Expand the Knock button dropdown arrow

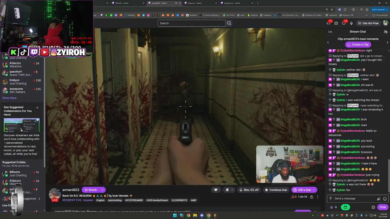point(102,190)
